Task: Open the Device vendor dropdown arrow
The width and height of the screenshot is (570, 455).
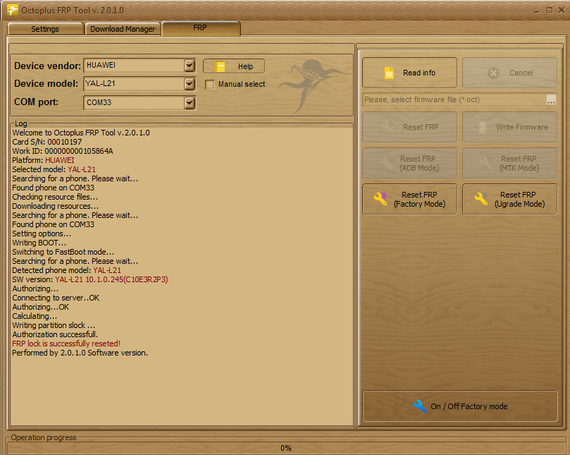Action: tap(190, 66)
